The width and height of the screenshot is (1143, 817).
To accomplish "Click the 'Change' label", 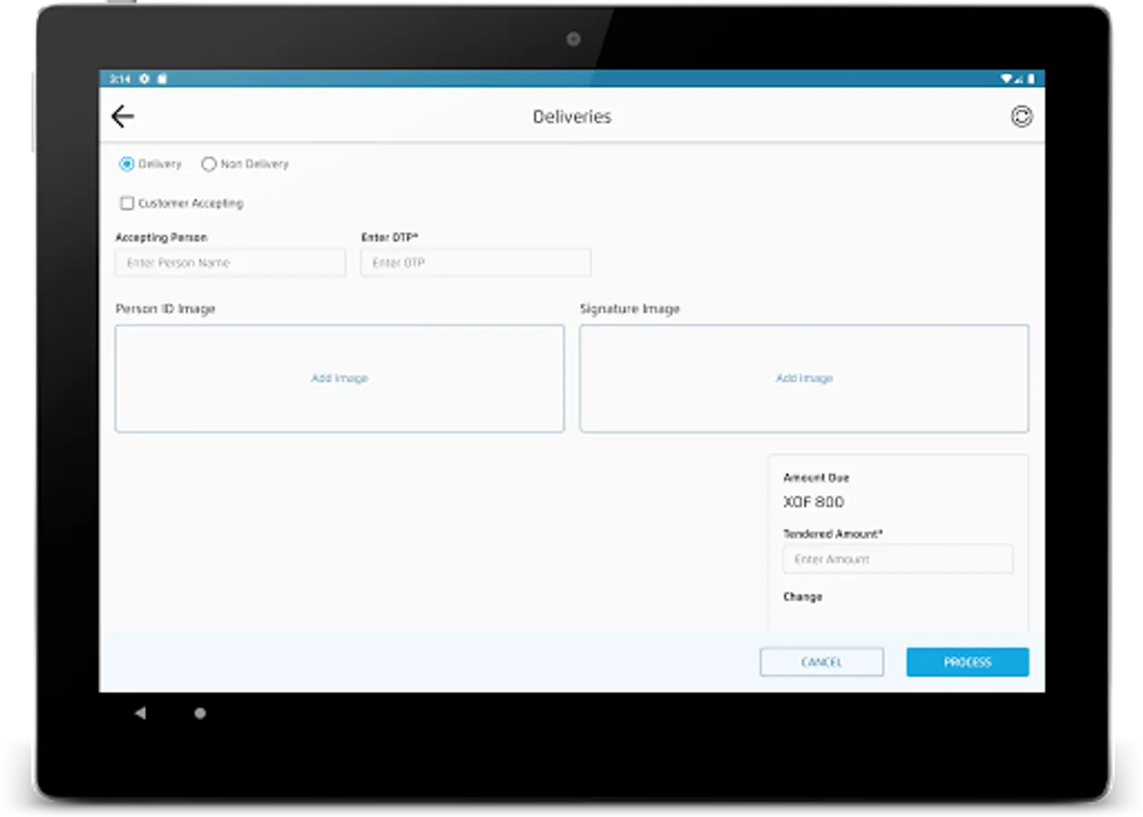I will click(803, 597).
